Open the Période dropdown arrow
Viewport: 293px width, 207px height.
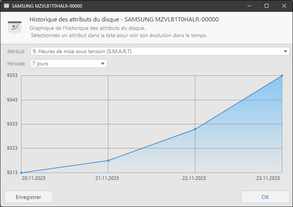point(103,64)
